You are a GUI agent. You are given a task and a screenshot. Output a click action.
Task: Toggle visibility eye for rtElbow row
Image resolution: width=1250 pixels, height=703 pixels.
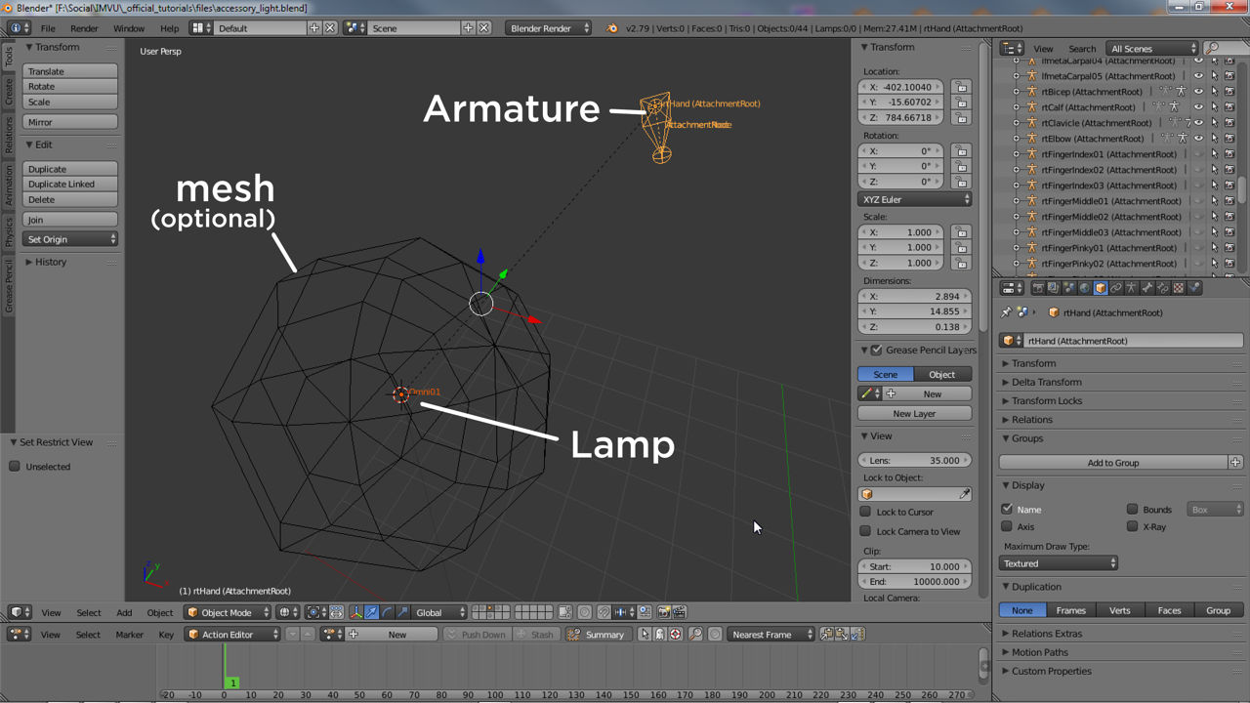point(1199,139)
